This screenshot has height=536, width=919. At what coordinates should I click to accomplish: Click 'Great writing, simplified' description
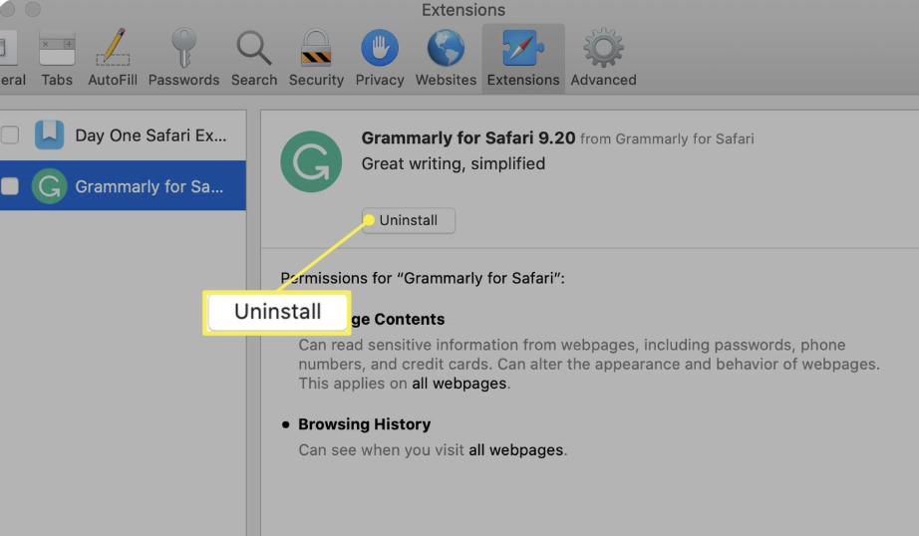click(454, 163)
